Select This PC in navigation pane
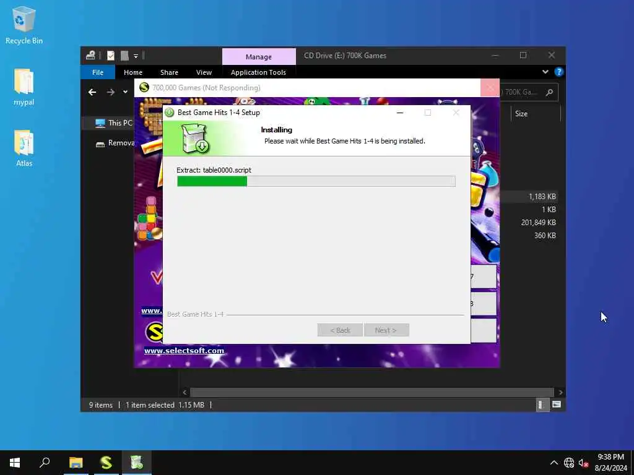634x475 pixels. point(114,123)
